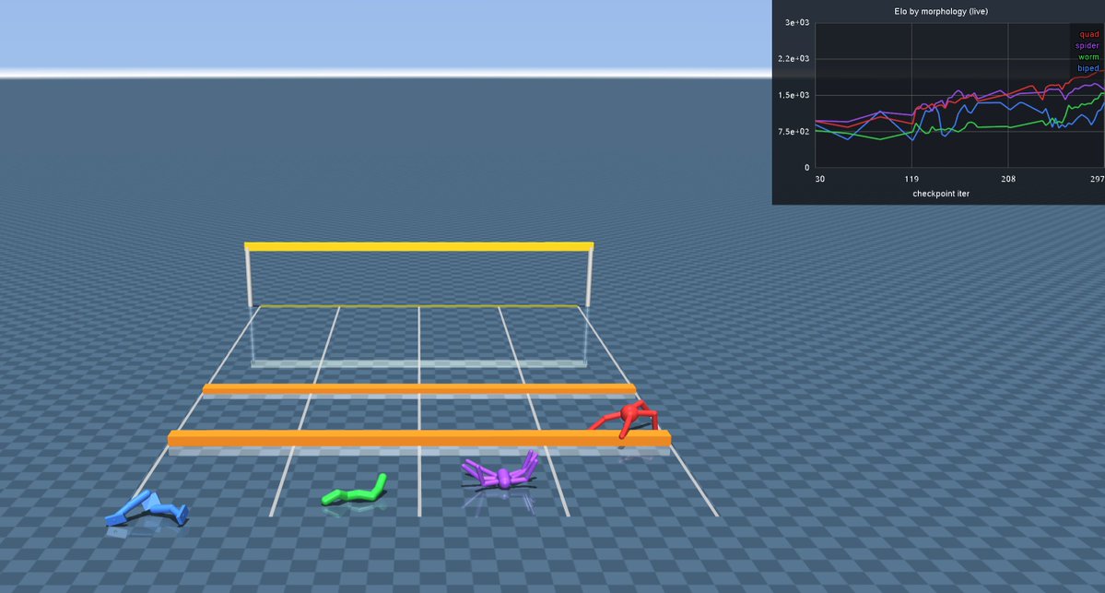Select the green worm creature
1105x593 pixels.
point(356,490)
